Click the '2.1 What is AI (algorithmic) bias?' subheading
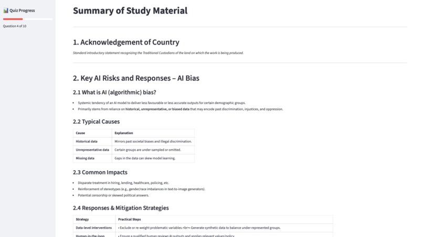The height and width of the screenshot is (237, 423). (114, 92)
